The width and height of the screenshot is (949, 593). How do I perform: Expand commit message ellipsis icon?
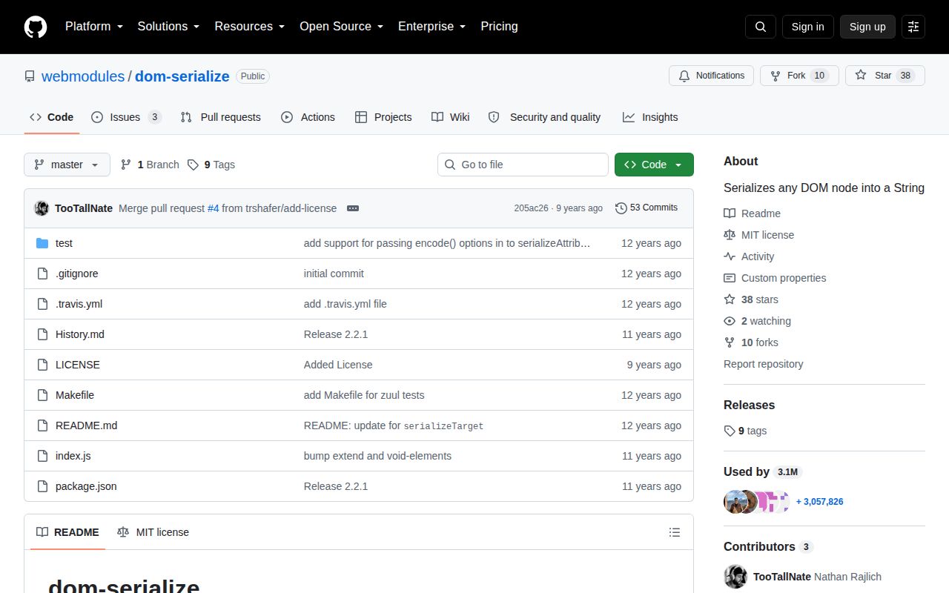(353, 208)
